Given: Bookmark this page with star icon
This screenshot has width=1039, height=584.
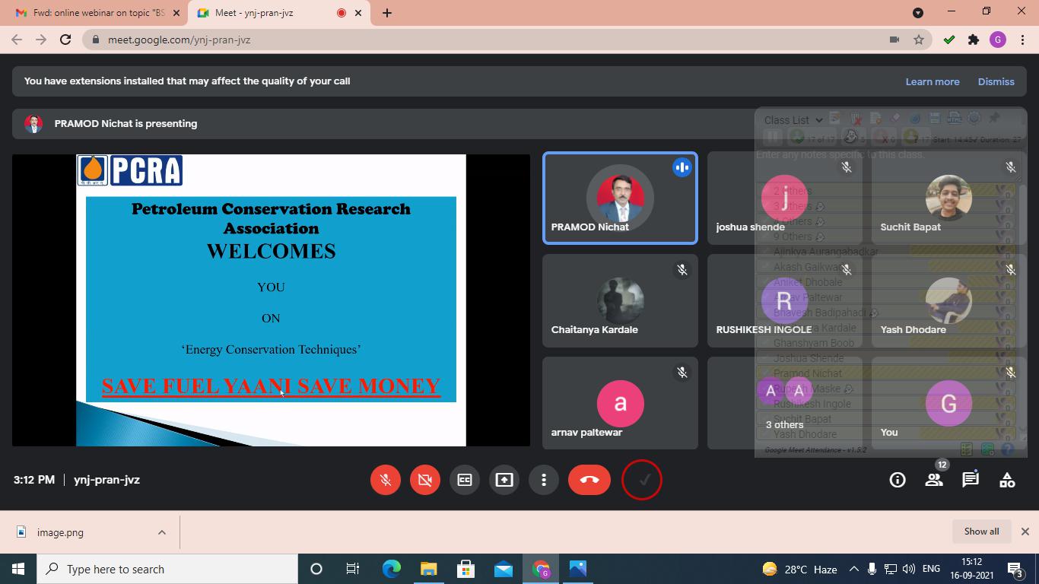Looking at the screenshot, I should [919, 40].
